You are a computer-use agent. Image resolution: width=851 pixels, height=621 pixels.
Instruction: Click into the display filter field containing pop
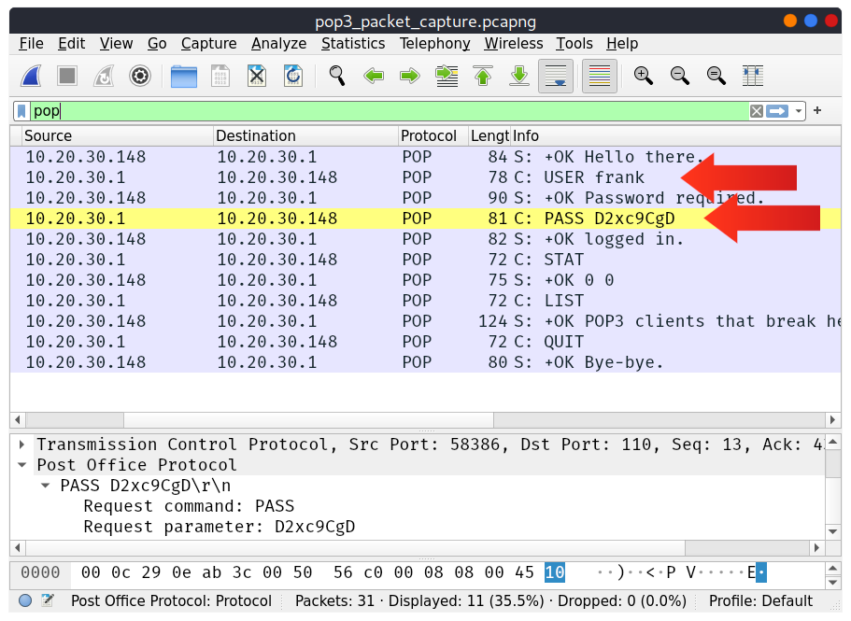click(390, 111)
